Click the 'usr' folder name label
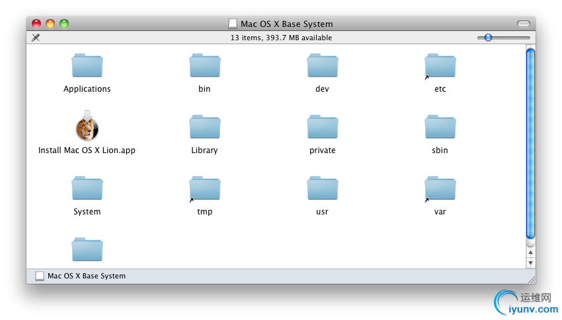 tap(322, 212)
